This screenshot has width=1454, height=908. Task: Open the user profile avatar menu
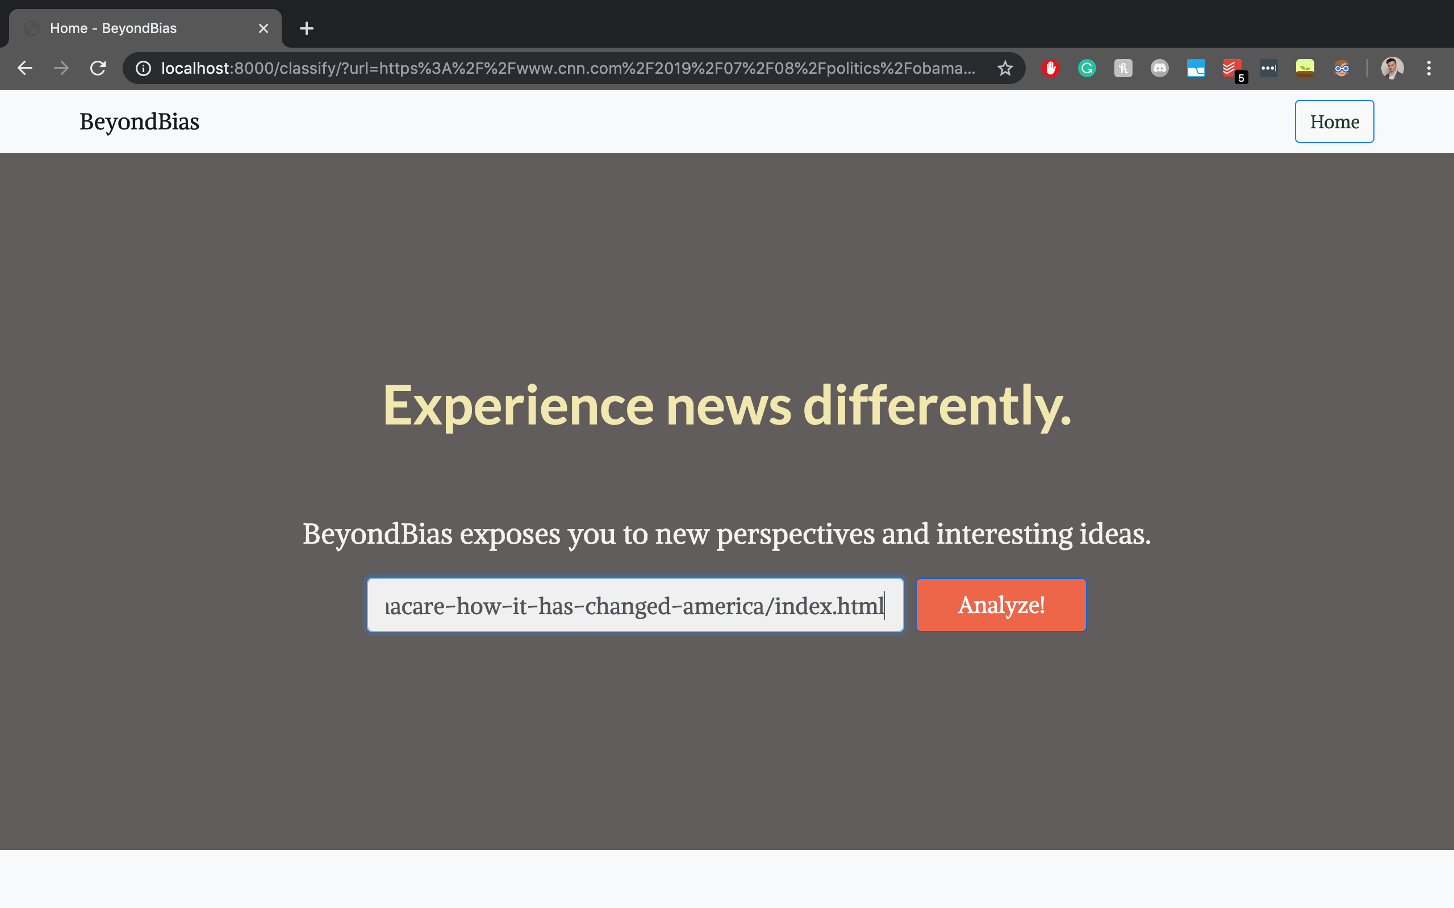click(x=1392, y=68)
